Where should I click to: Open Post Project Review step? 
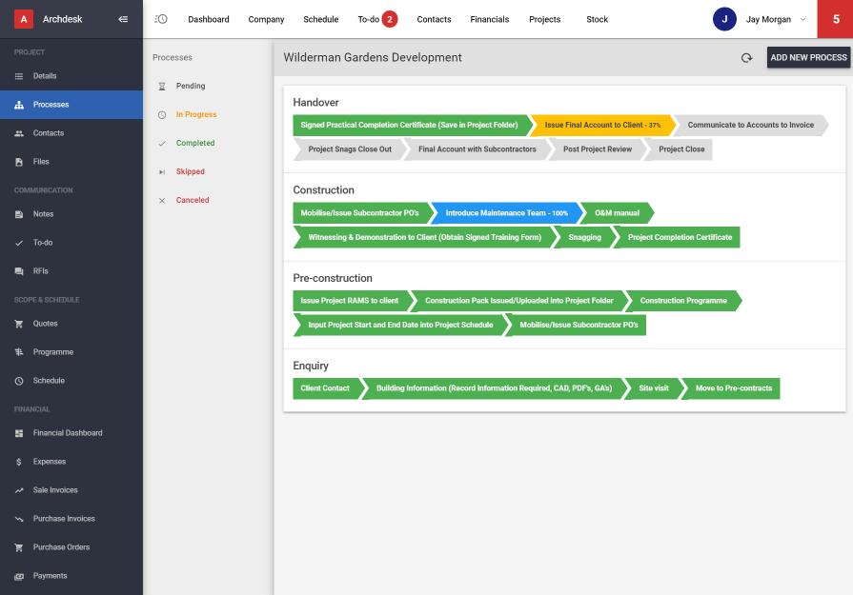[598, 149]
